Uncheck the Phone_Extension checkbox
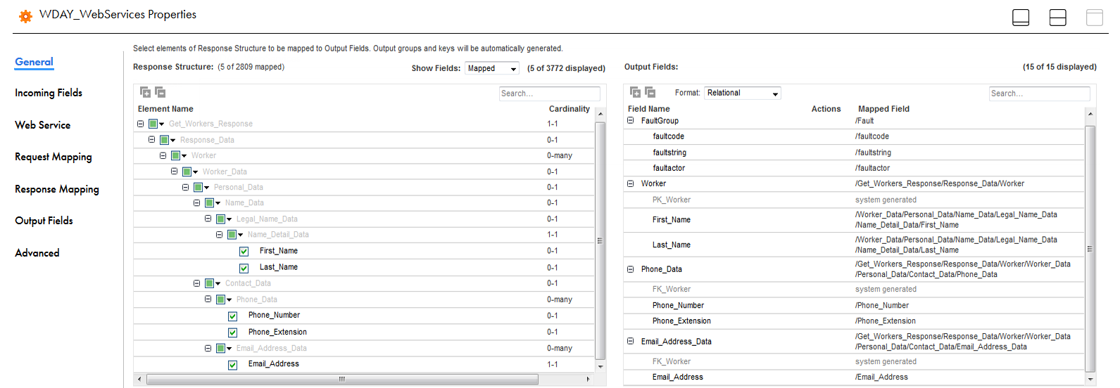Screen dimensions: 1120x388 click(x=232, y=332)
